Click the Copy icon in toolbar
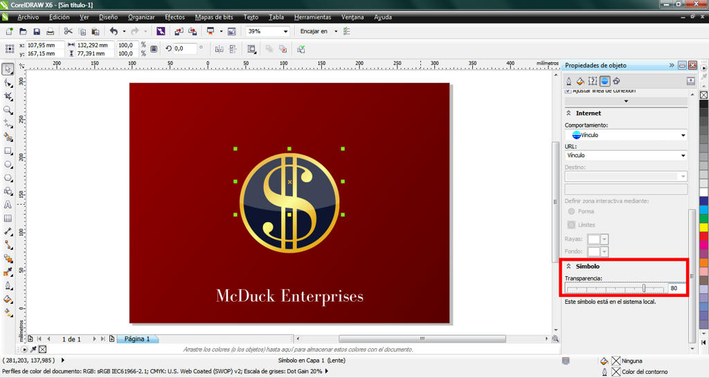This screenshot has width=709, height=378. (x=82, y=31)
